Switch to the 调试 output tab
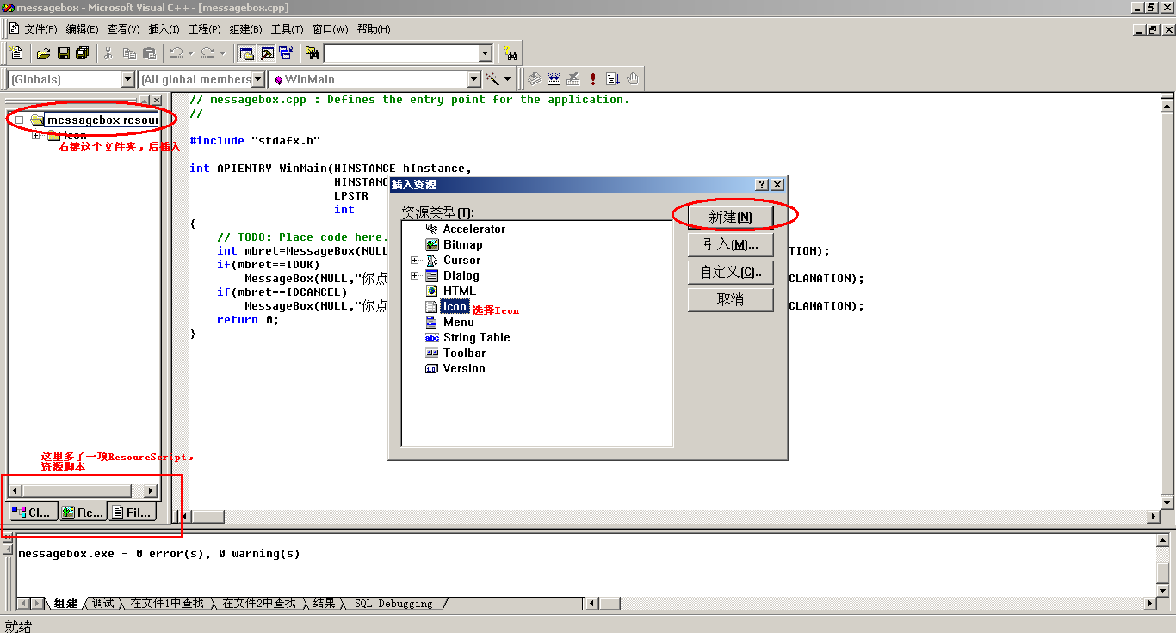1176x633 pixels. point(103,603)
